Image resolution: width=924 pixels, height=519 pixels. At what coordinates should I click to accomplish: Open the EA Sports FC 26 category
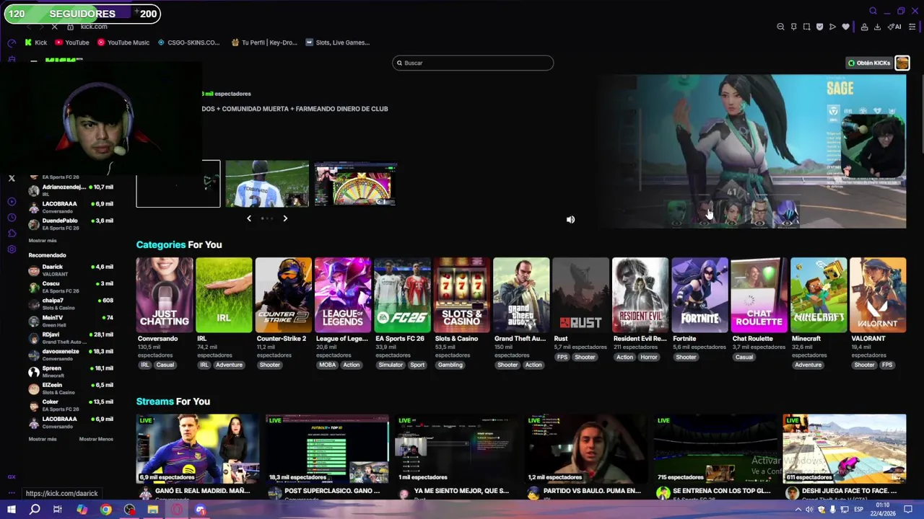tap(402, 295)
